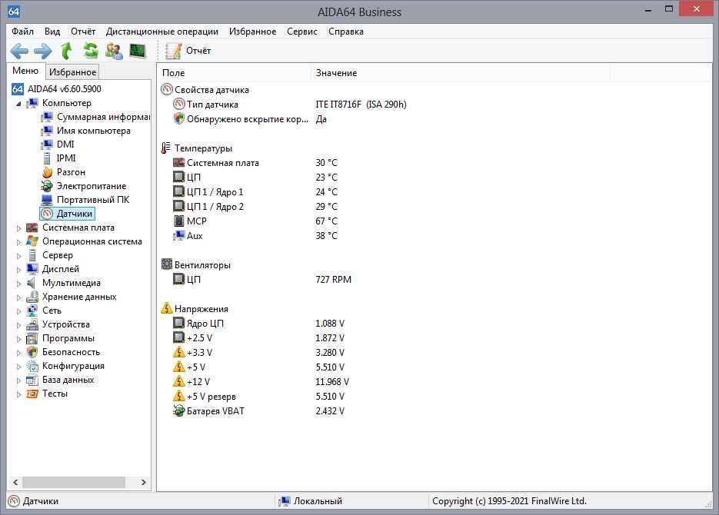Screen dimensions: 719x515
Task: Open the Справка menu
Action: click(346, 32)
